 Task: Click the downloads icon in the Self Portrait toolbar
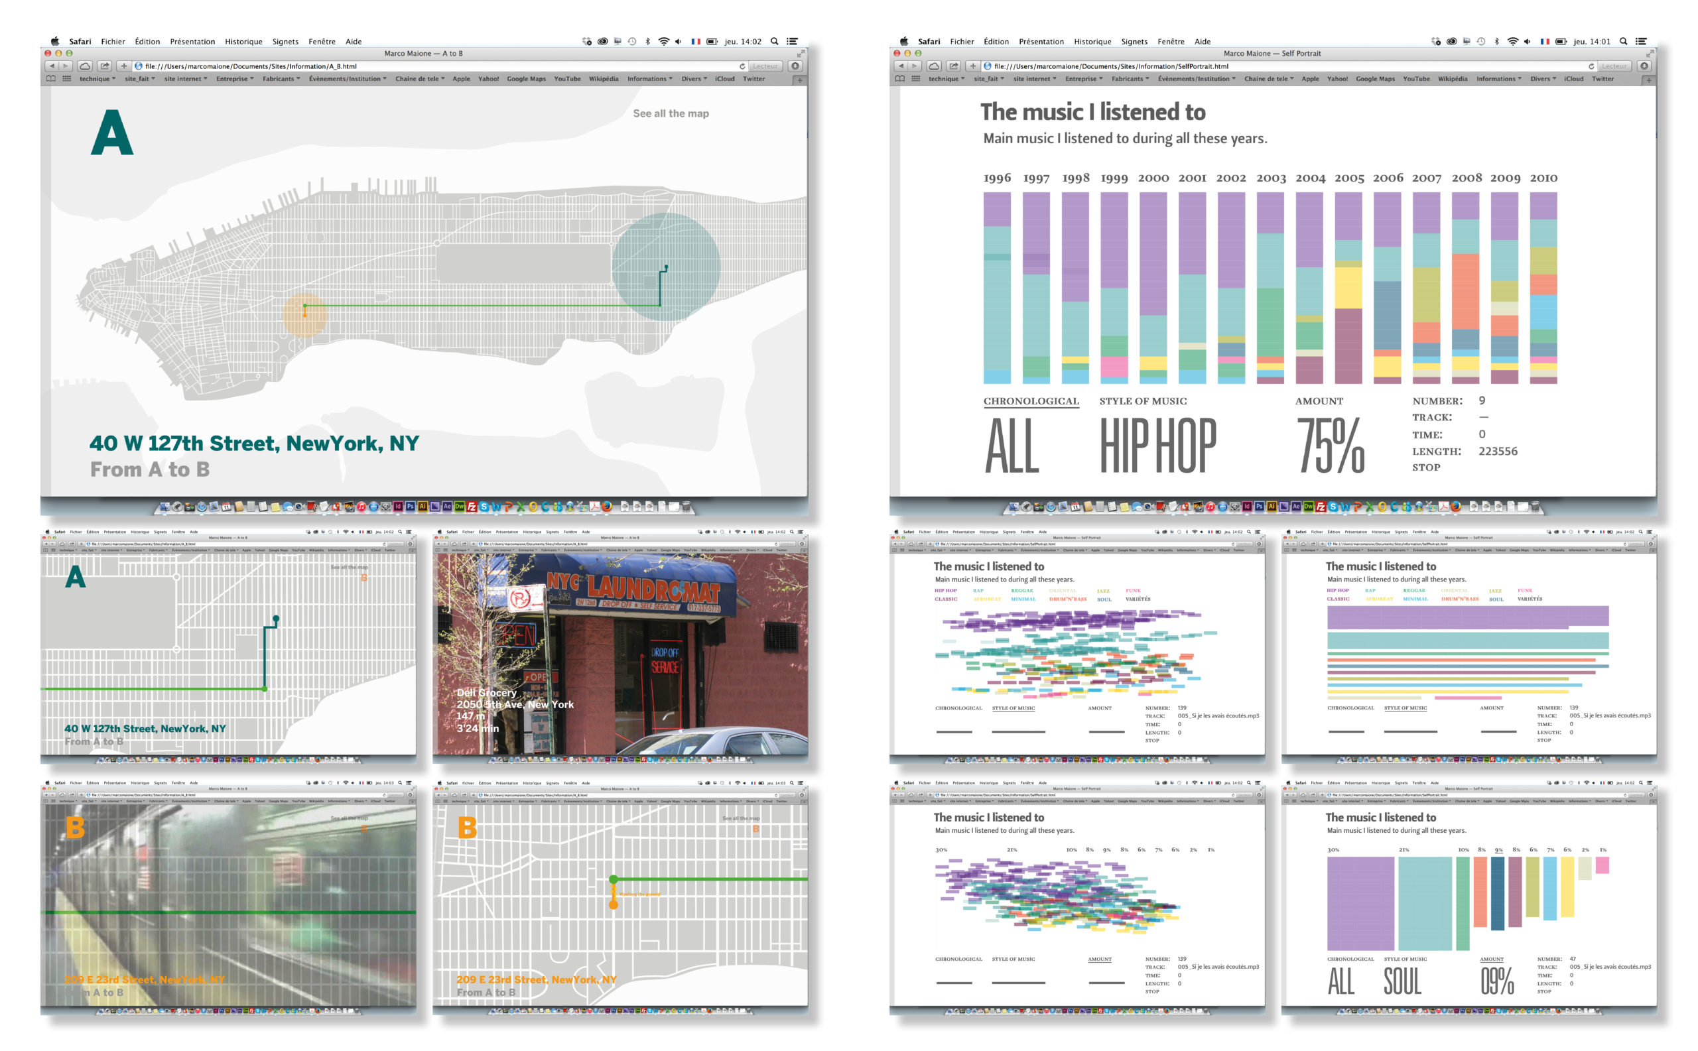point(1644,66)
